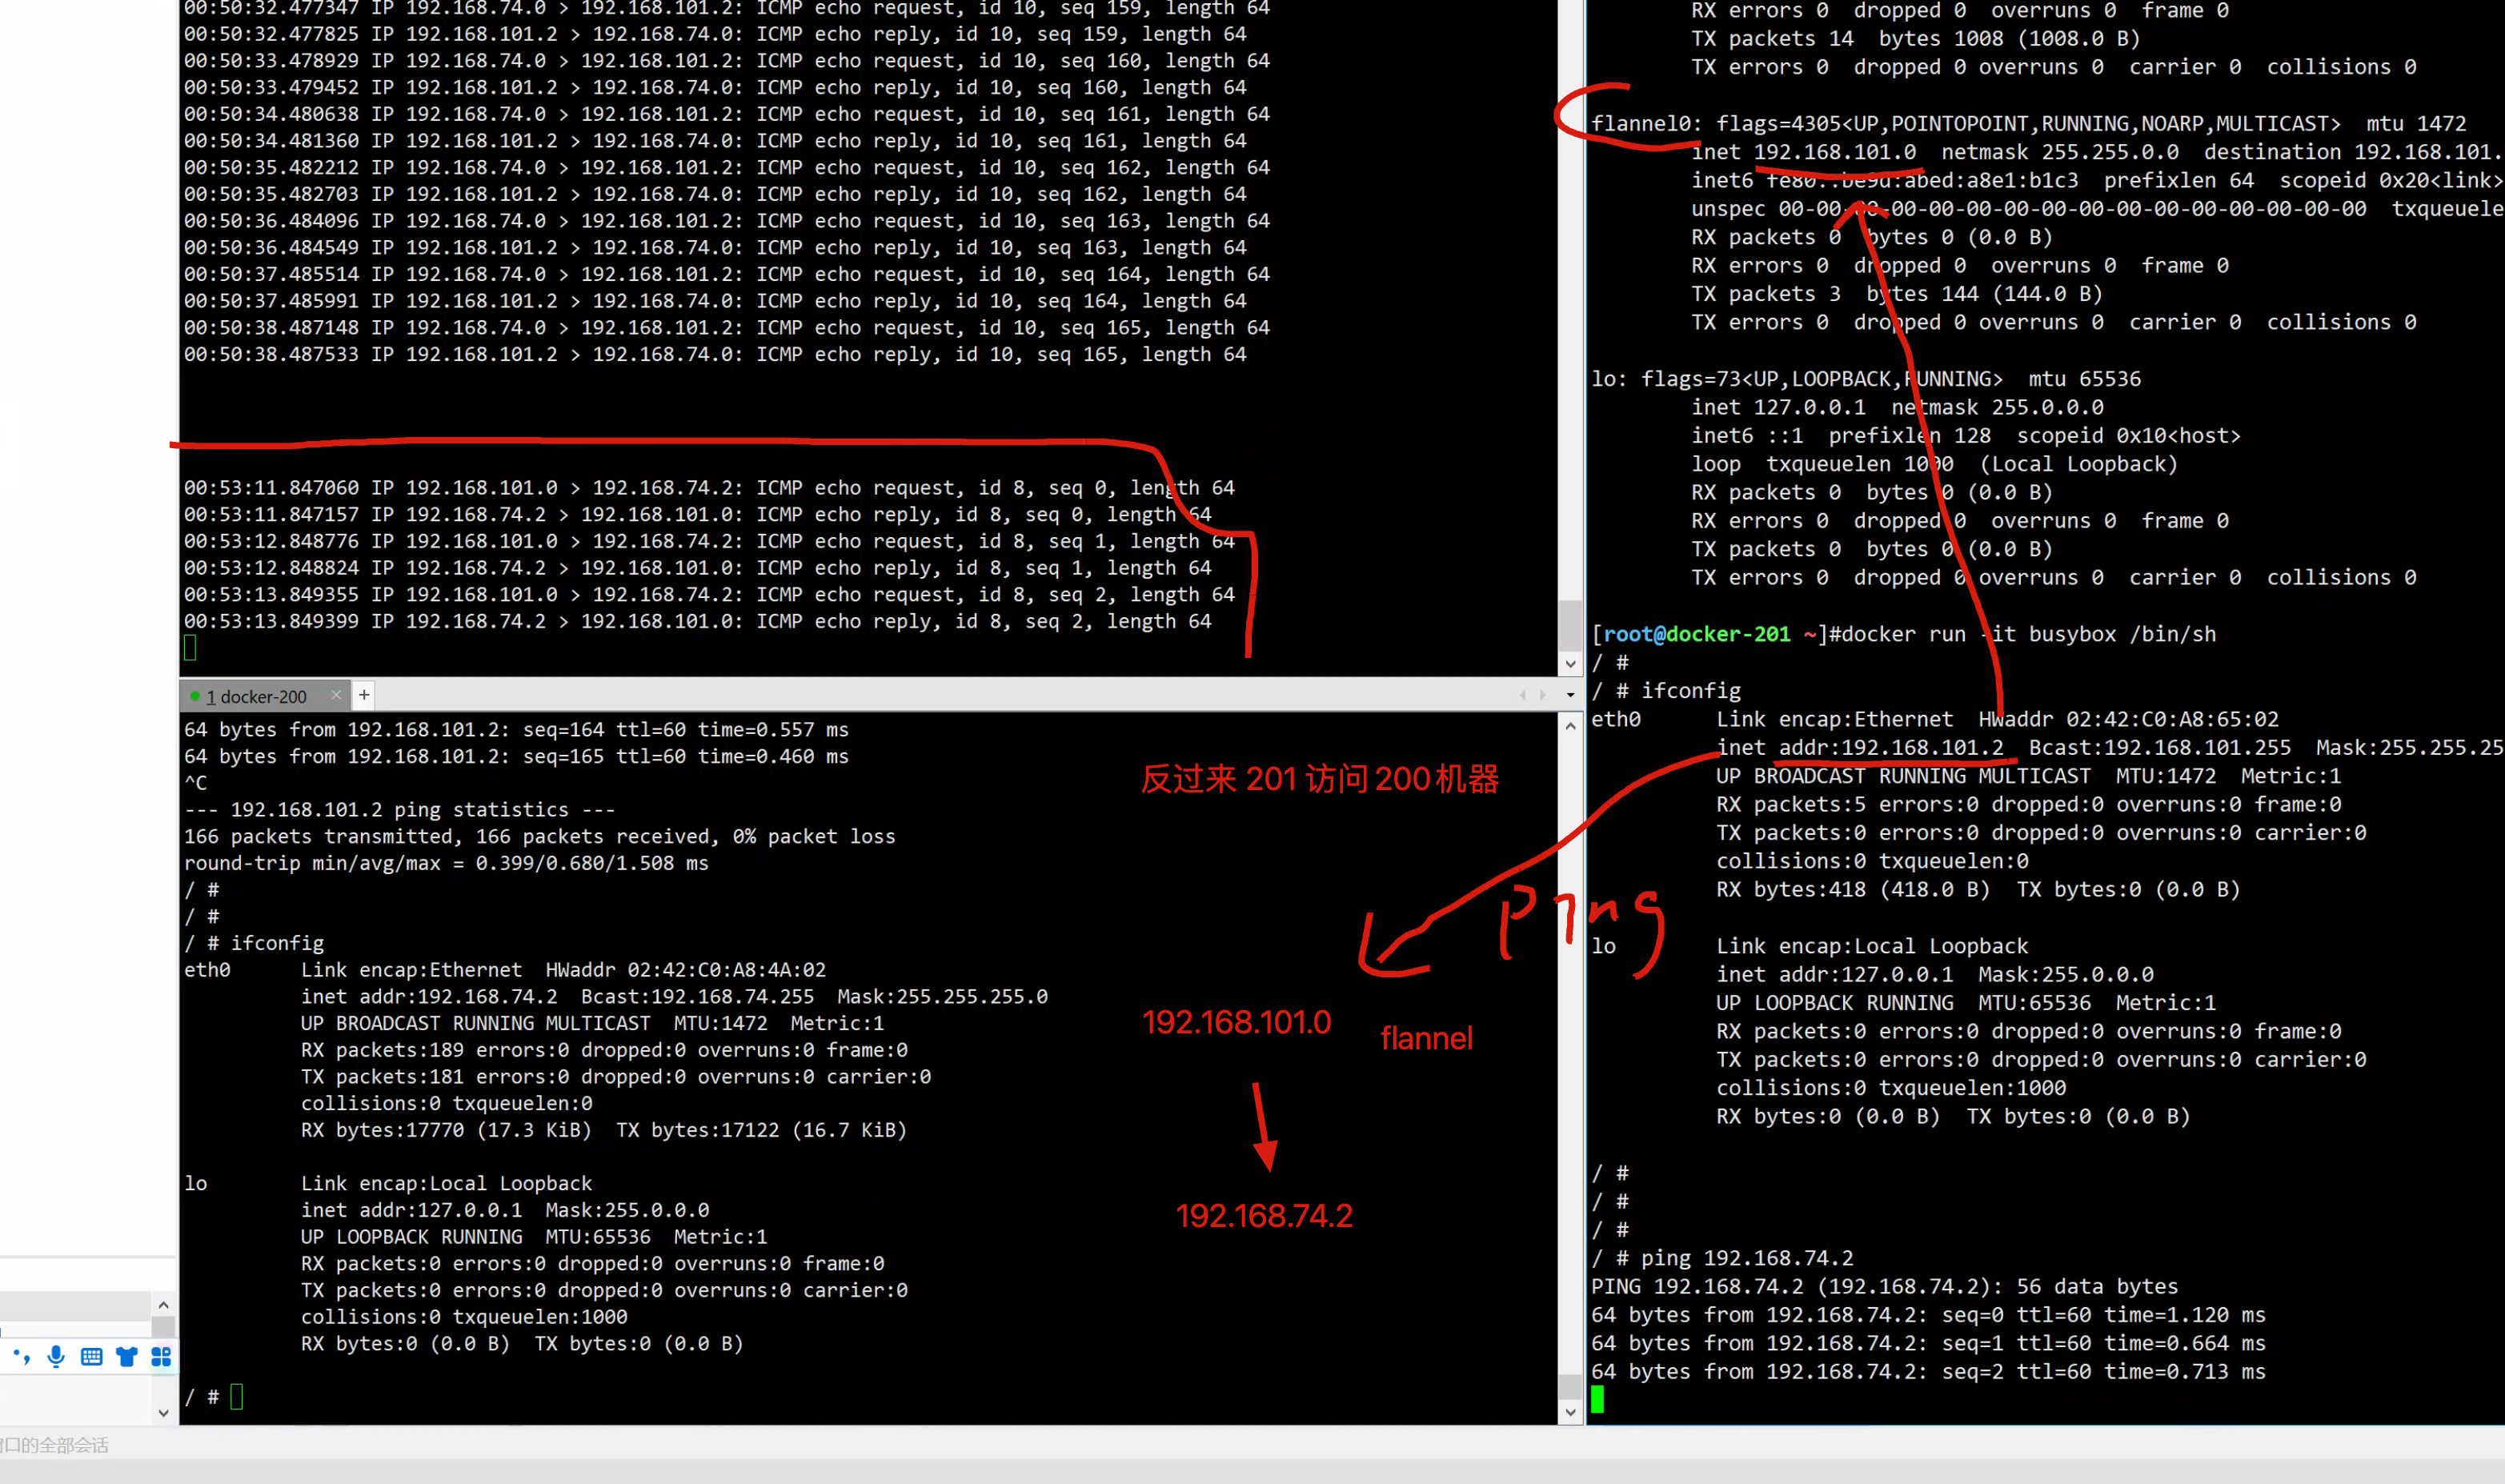Image resolution: width=2505 pixels, height=1484 pixels.
Task: Add new session tab with plus button
Action: (x=364, y=695)
